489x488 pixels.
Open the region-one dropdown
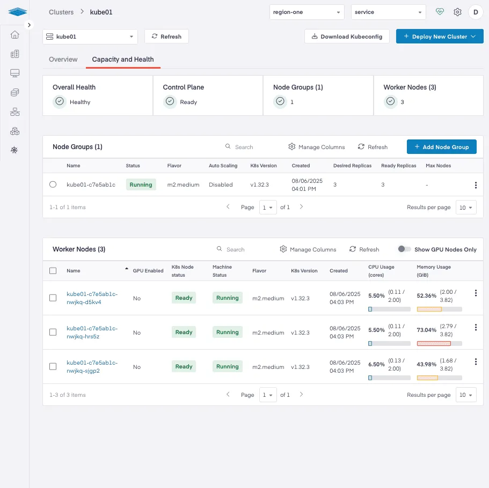307,12
